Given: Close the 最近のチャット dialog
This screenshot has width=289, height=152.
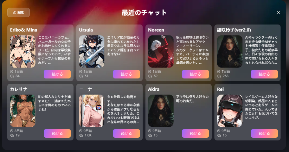Looking at the screenshot, I should click(278, 12).
